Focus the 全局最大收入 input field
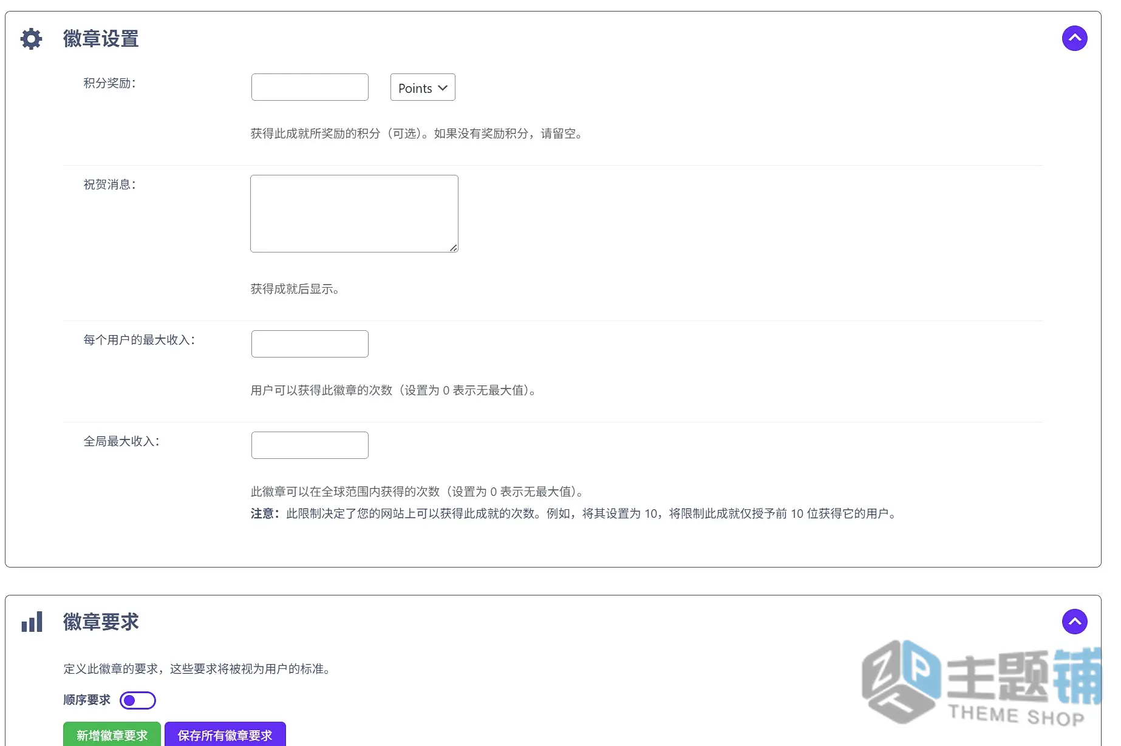Image resolution: width=1121 pixels, height=746 pixels. tap(310, 446)
